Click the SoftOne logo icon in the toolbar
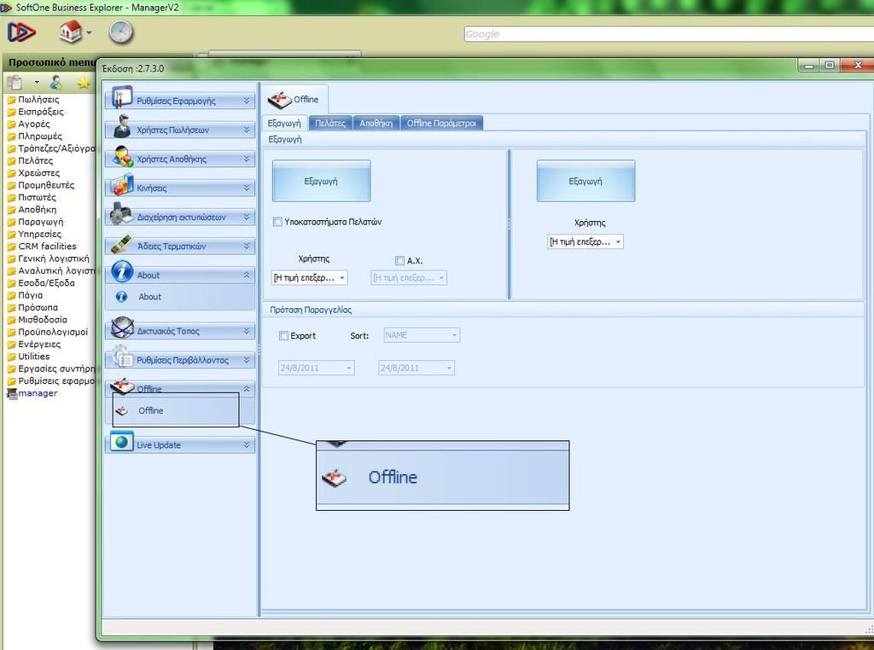The image size is (874, 650). coord(21,32)
